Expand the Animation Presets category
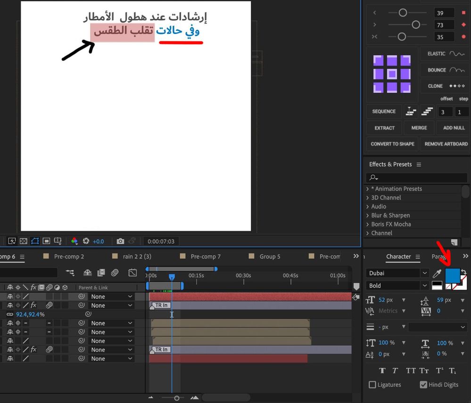The image size is (471, 403). (x=367, y=189)
